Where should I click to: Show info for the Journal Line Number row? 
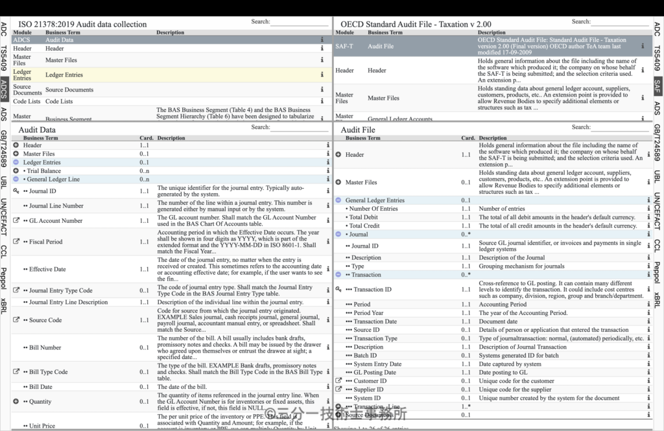coord(327,205)
